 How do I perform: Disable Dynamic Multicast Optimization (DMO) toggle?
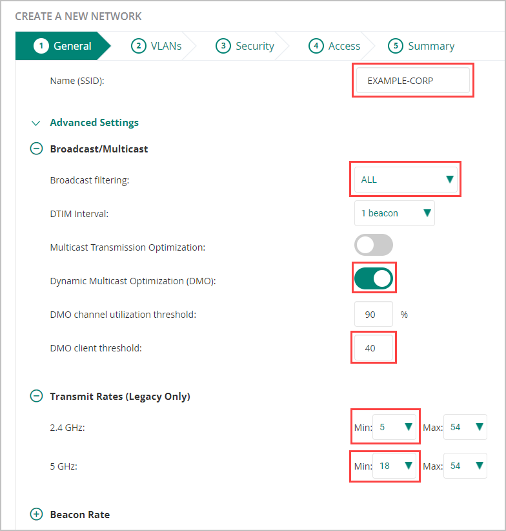pyautogui.click(x=374, y=278)
